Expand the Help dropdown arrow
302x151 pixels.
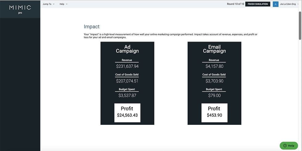tap(67, 4)
